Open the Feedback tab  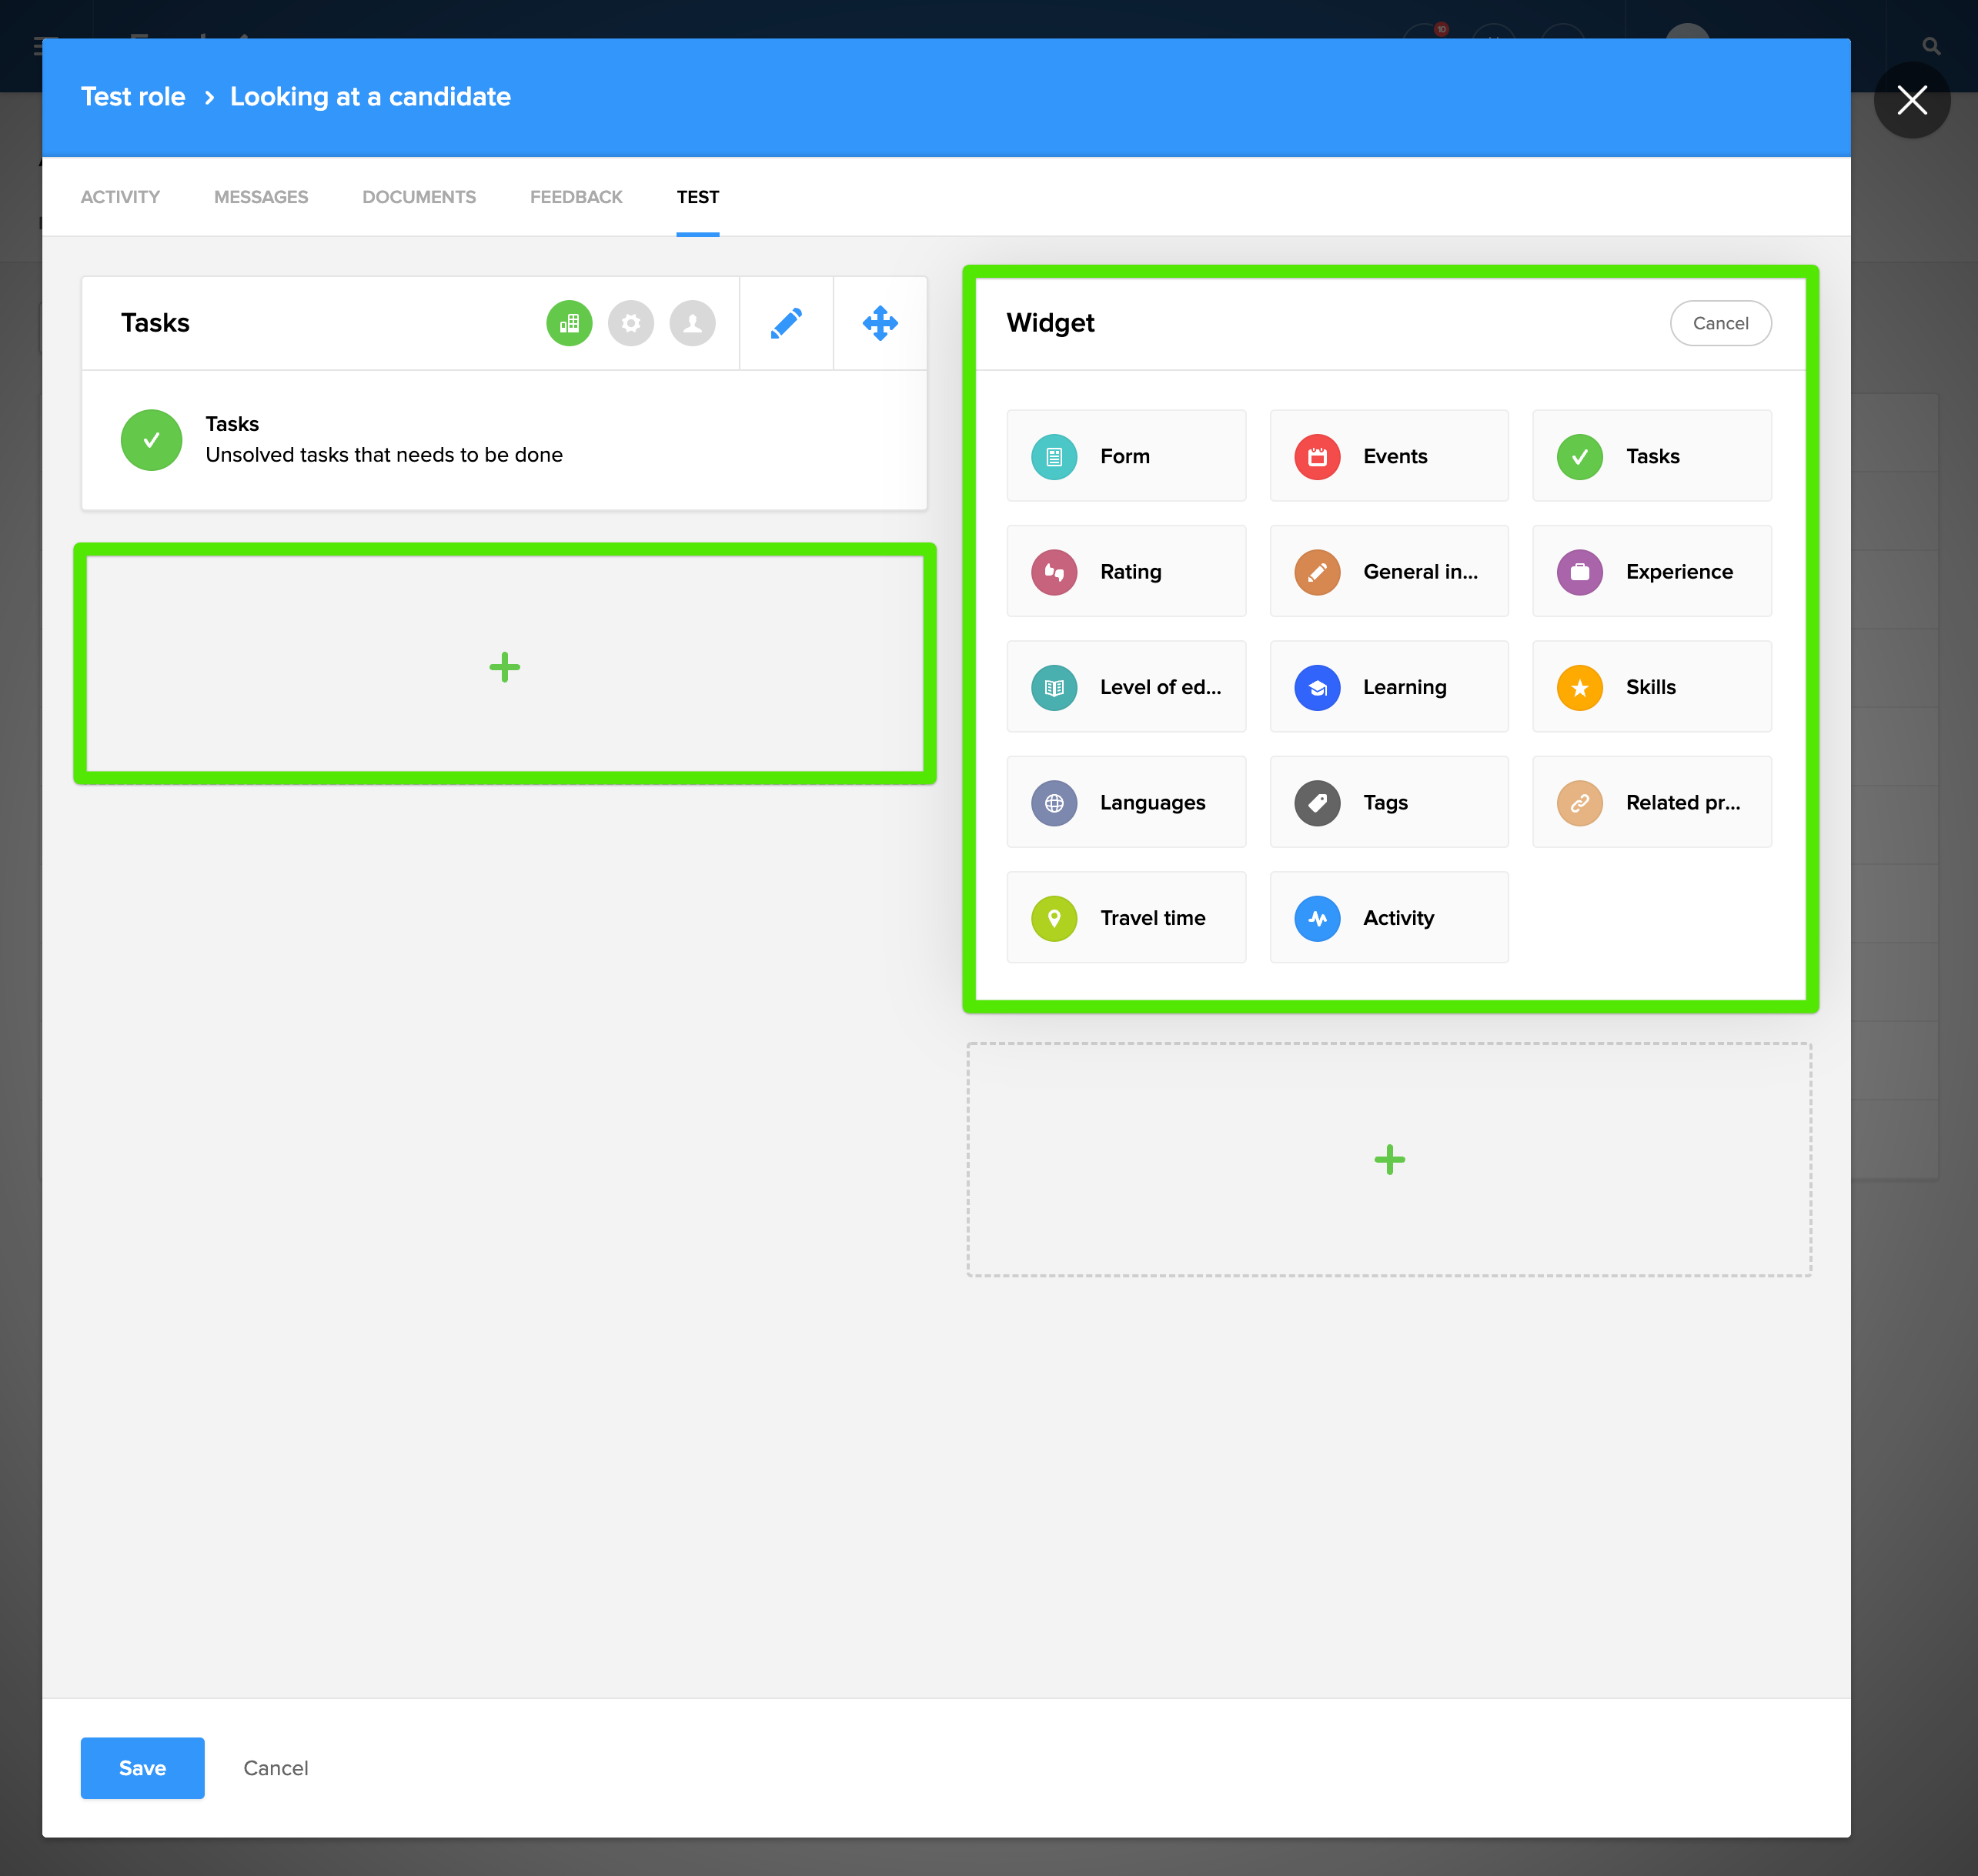[x=576, y=197]
